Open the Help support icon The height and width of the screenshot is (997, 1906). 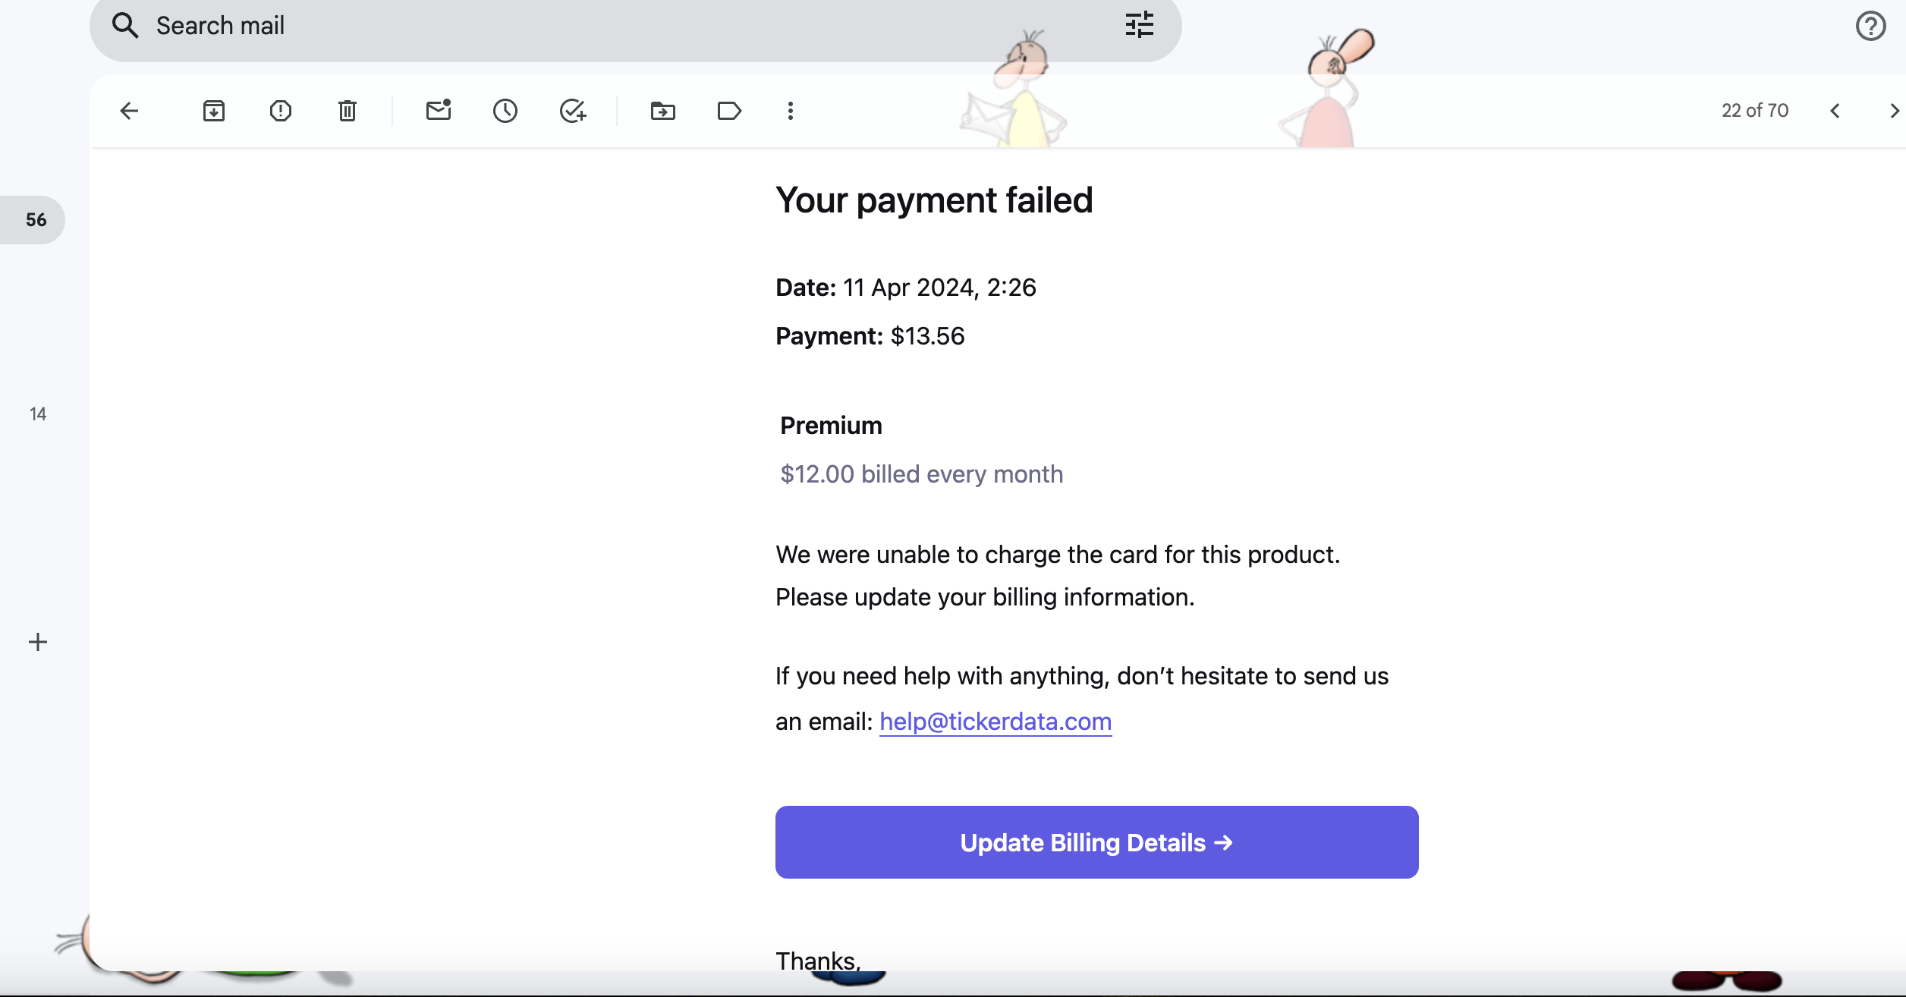coord(1870,26)
